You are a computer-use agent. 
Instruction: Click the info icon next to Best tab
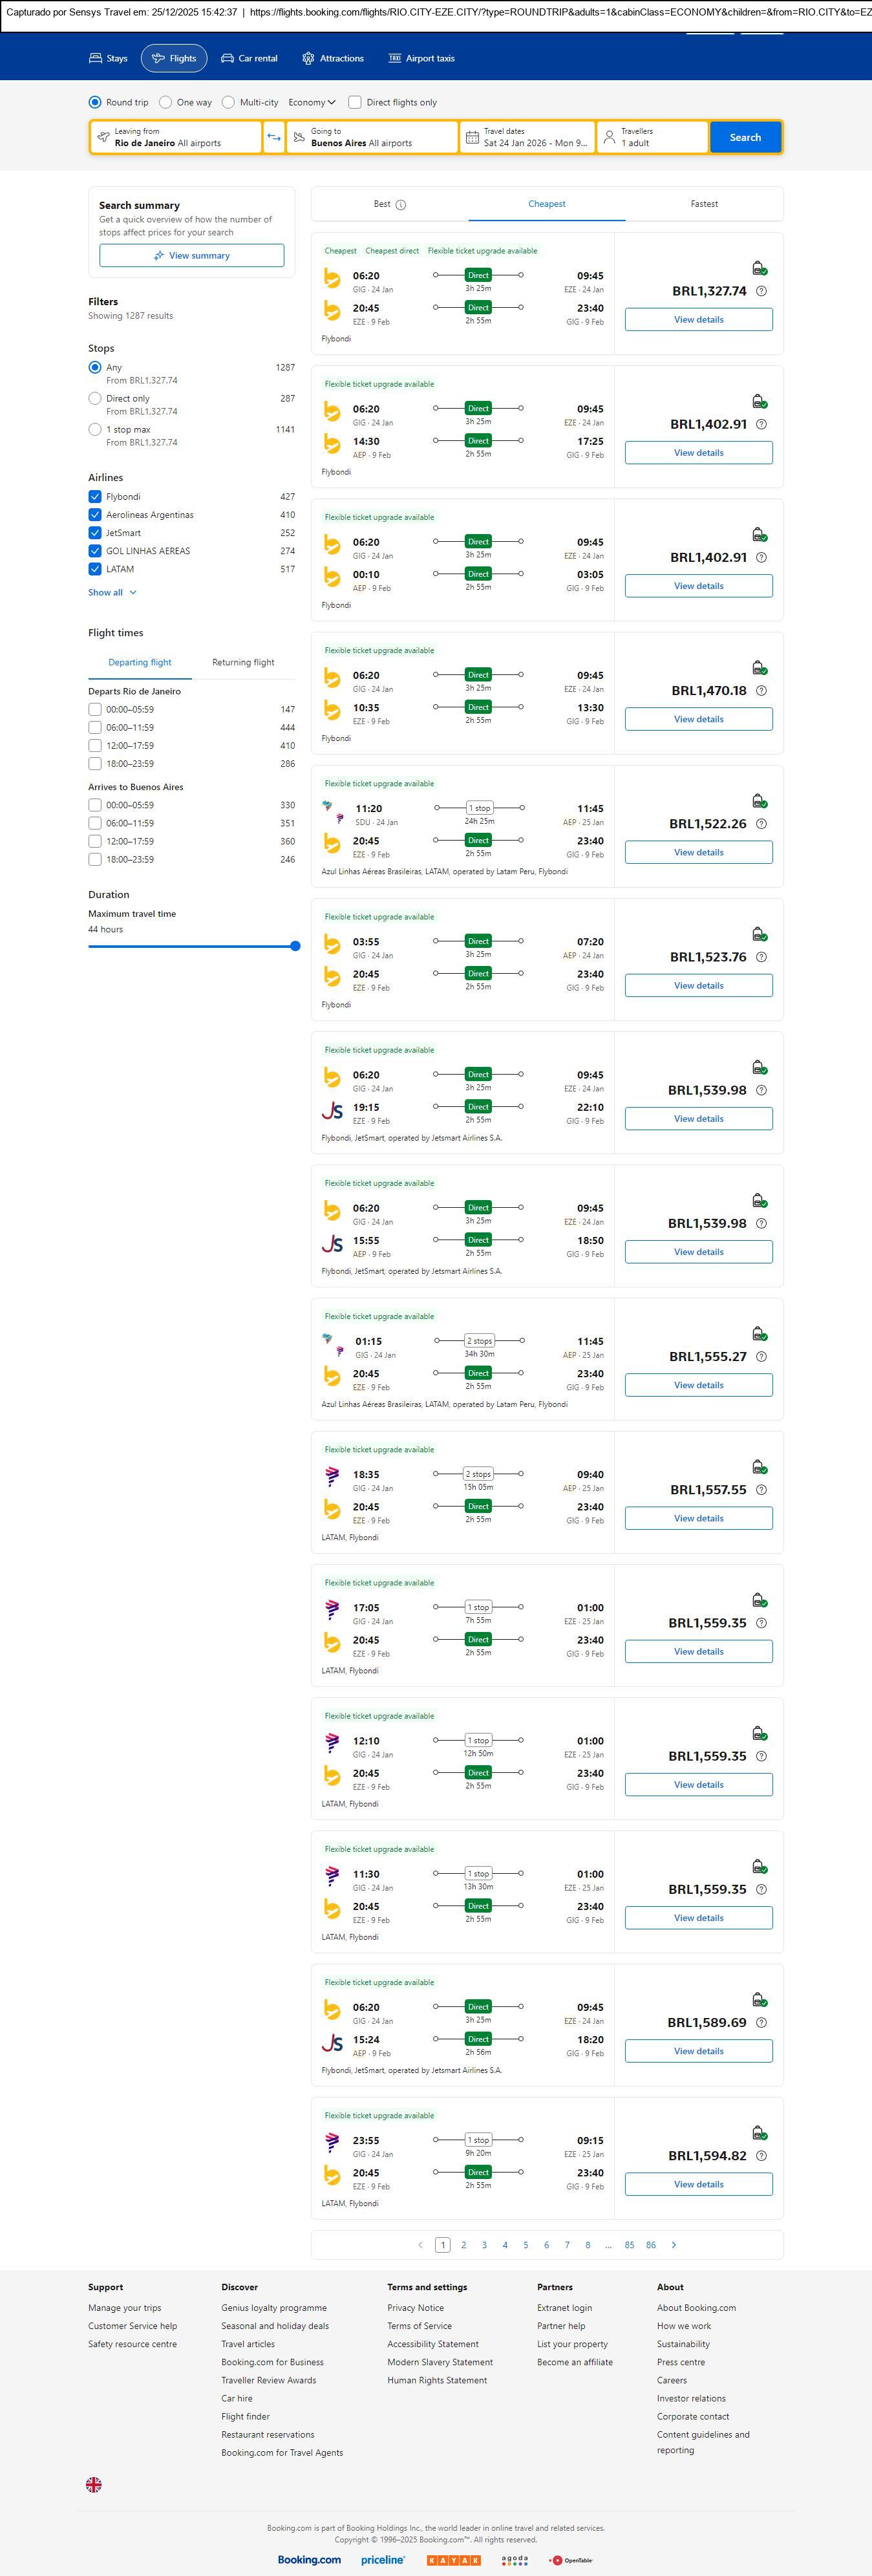coord(401,205)
